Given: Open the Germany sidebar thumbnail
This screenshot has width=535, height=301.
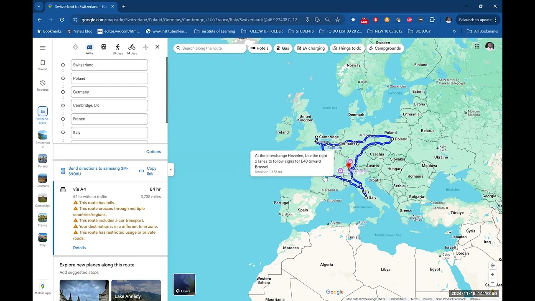Looking at the screenshot, I should 43,181.
